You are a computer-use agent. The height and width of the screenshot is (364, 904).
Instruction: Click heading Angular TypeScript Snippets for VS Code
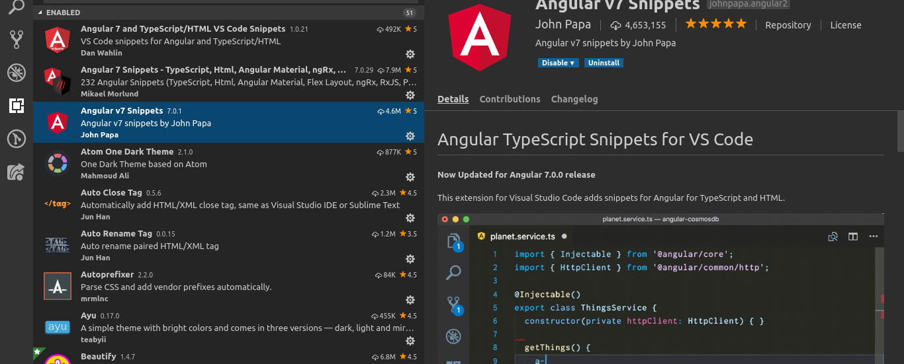pos(595,139)
